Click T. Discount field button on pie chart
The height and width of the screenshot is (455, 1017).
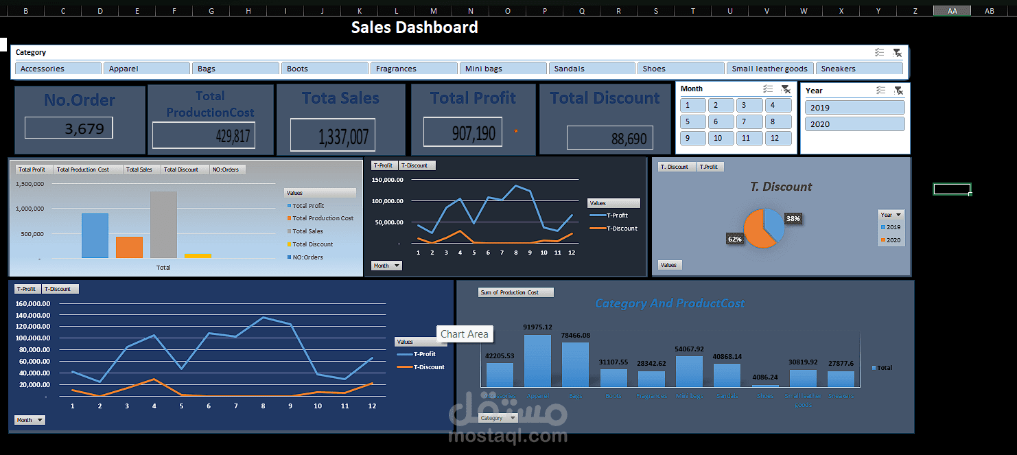677,167
